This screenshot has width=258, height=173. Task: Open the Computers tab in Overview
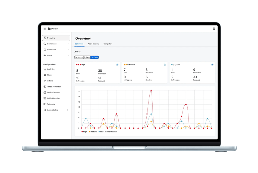click(108, 44)
